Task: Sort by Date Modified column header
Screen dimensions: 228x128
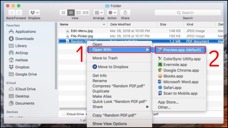Action: [132, 24]
